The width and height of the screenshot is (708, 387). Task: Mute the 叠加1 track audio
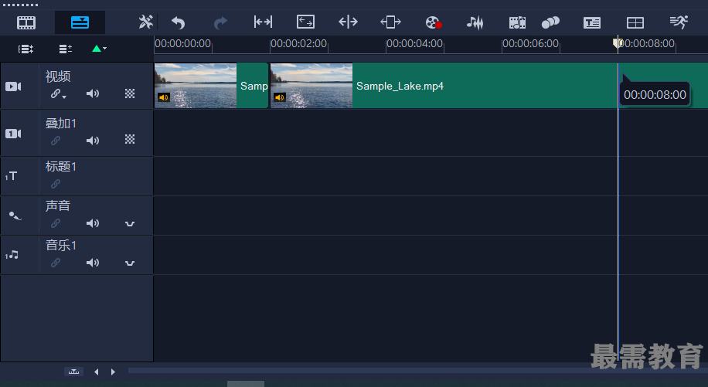[93, 141]
